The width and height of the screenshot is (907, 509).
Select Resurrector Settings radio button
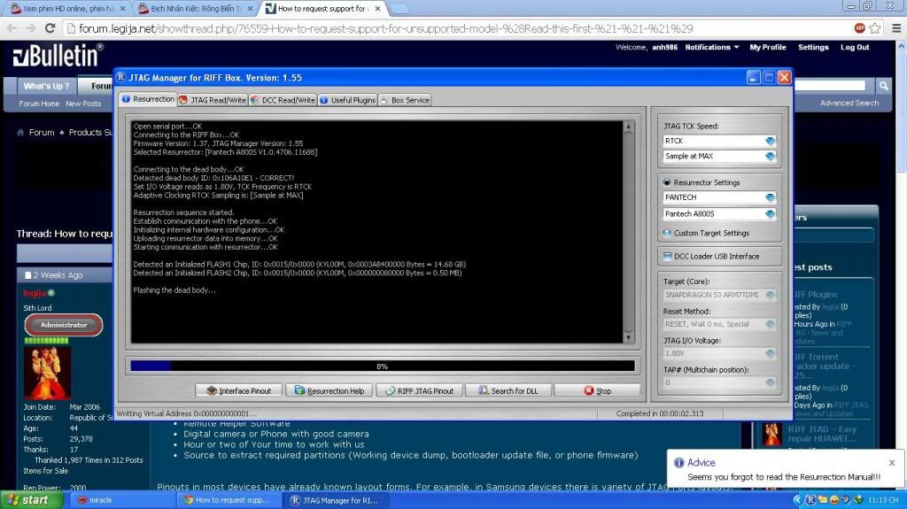pos(667,182)
